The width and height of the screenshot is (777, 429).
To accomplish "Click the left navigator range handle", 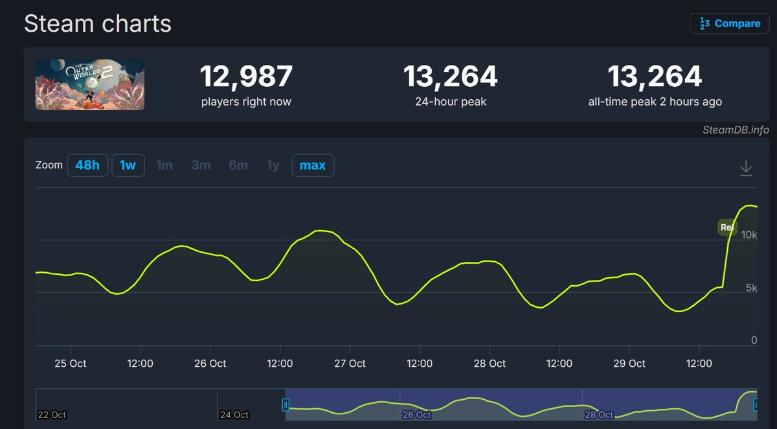I will tap(286, 405).
